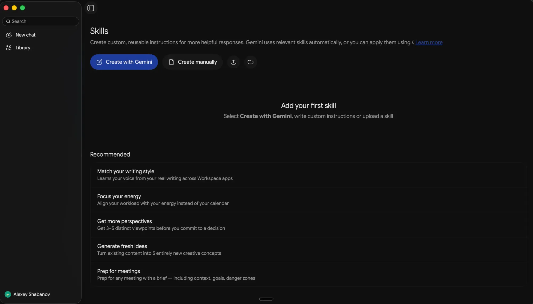
Task: Open the folder icon button
Action: tap(251, 62)
